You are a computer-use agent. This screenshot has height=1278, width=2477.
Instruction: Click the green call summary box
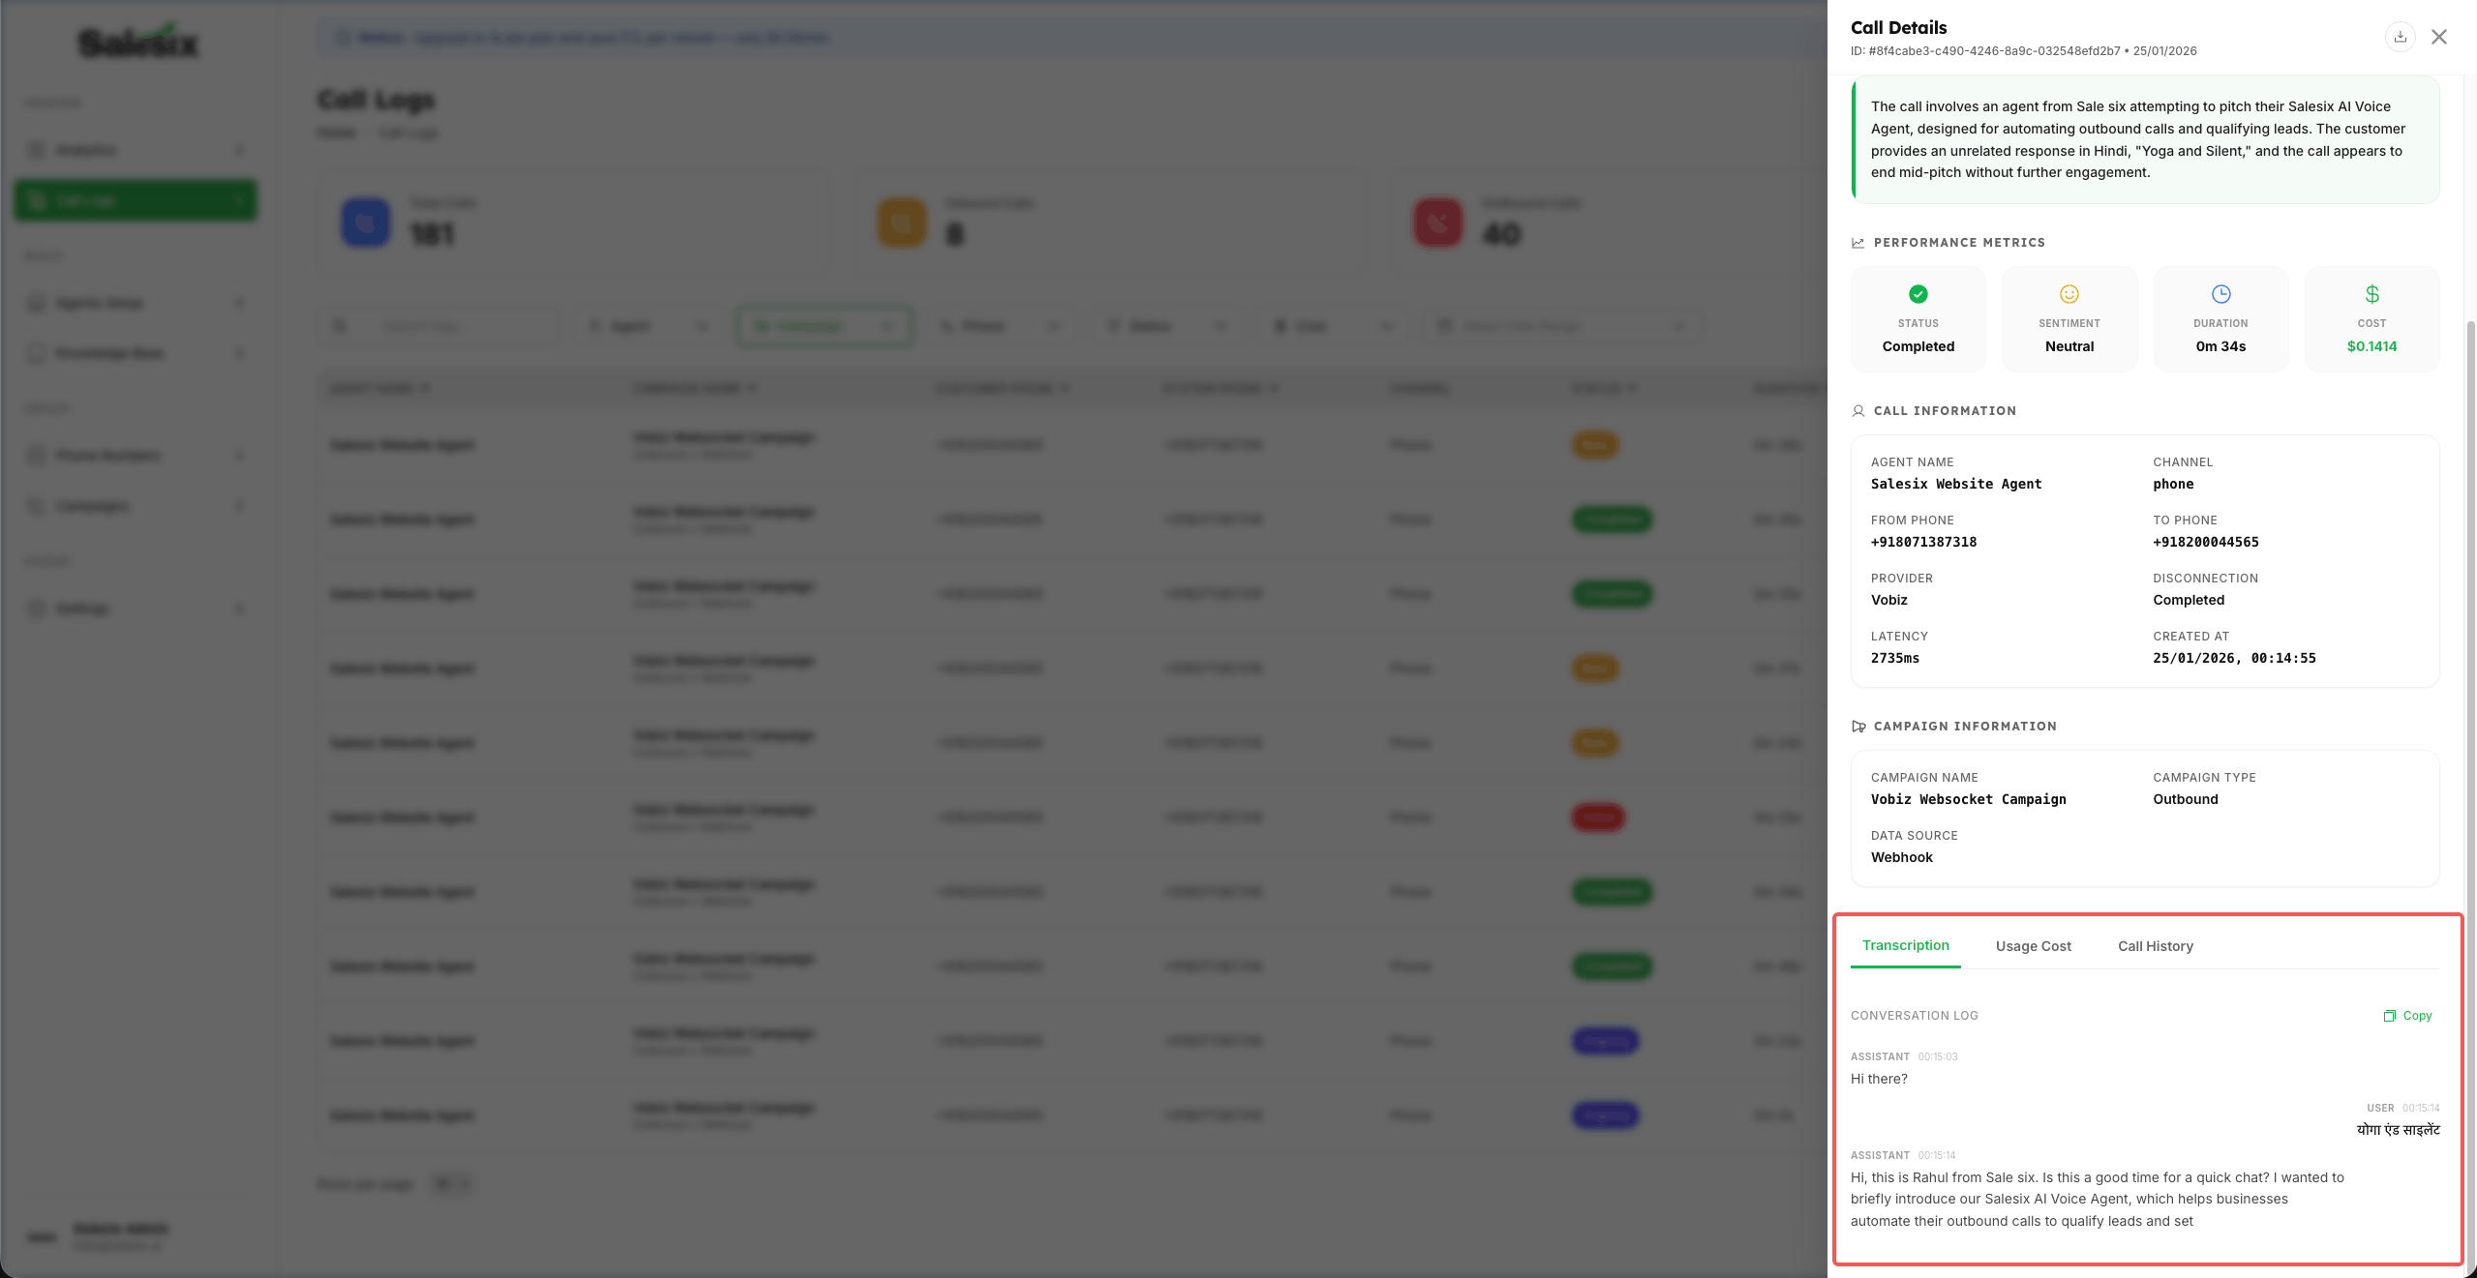point(2144,139)
